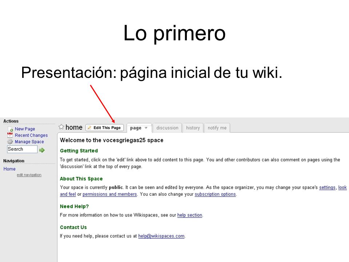Open the Manage Space link

pyautogui.click(x=29, y=142)
